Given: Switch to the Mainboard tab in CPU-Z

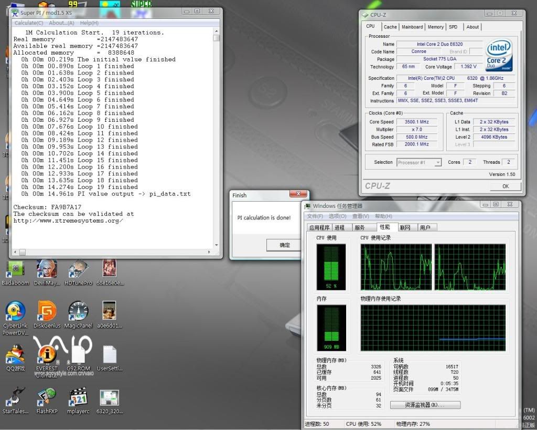Looking at the screenshot, I should [412, 27].
